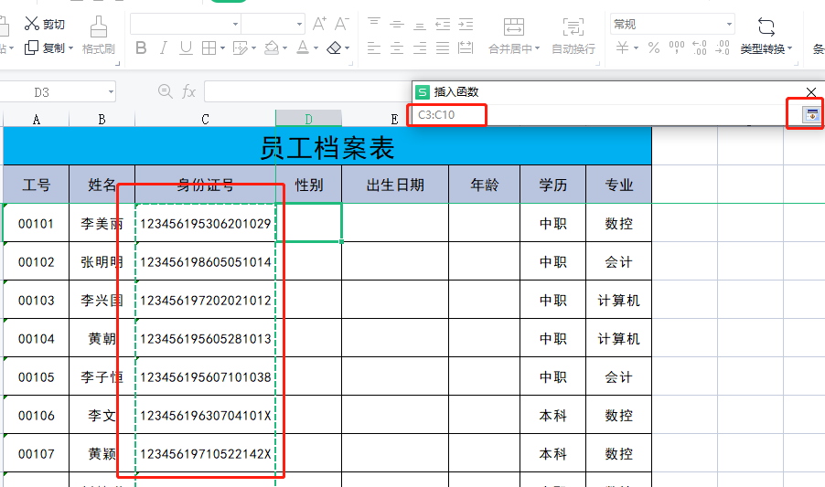Open the font name combo box
825x487 pixels.
[x=185, y=24]
